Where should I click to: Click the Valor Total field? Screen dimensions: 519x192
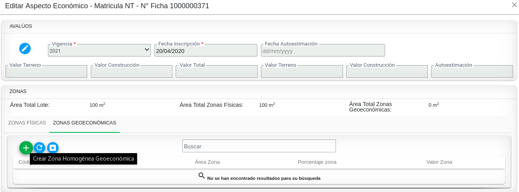pyautogui.click(x=216, y=72)
